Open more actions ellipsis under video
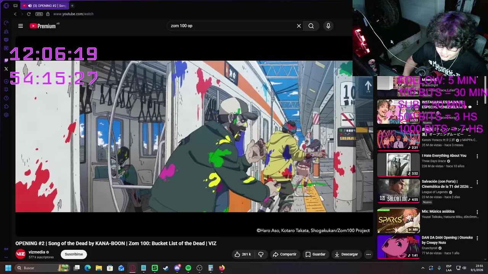488x274 pixels. [x=368, y=254]
